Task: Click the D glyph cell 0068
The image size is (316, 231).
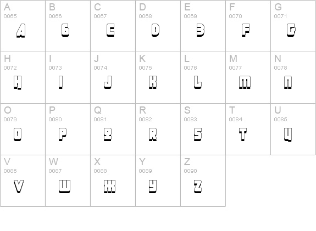Action: tap(158, 26)
